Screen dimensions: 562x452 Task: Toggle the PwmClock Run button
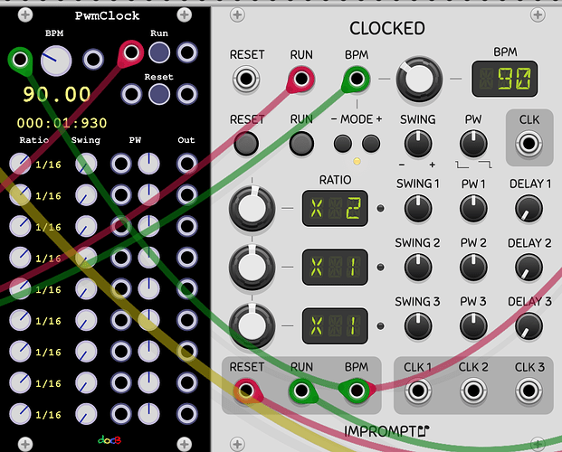click(x=159, y=52)
